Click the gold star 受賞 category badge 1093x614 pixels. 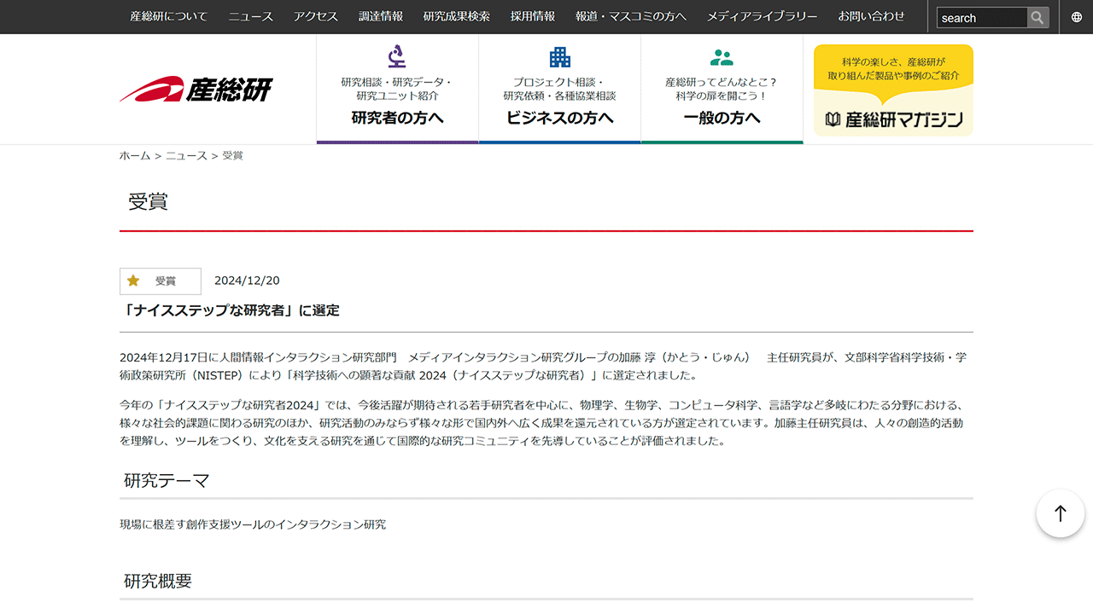(x=161, y=281)
